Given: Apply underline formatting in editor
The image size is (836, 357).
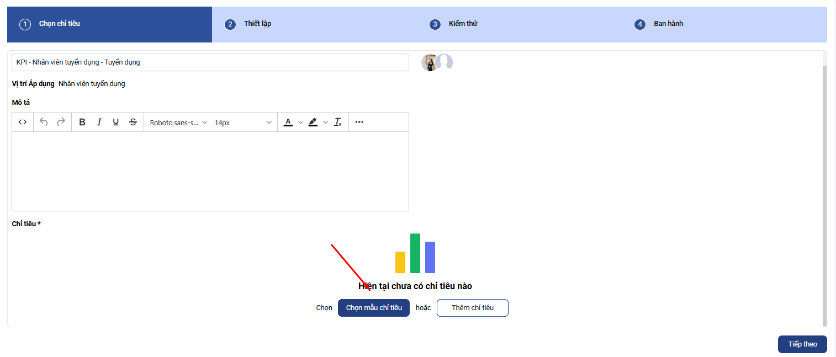Looking at the screenshot, I should click(x=116, y=122).
